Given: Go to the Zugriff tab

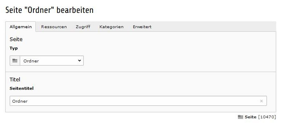Looking at the screenshot, I should pyautogui.click(x=83, y=27).
